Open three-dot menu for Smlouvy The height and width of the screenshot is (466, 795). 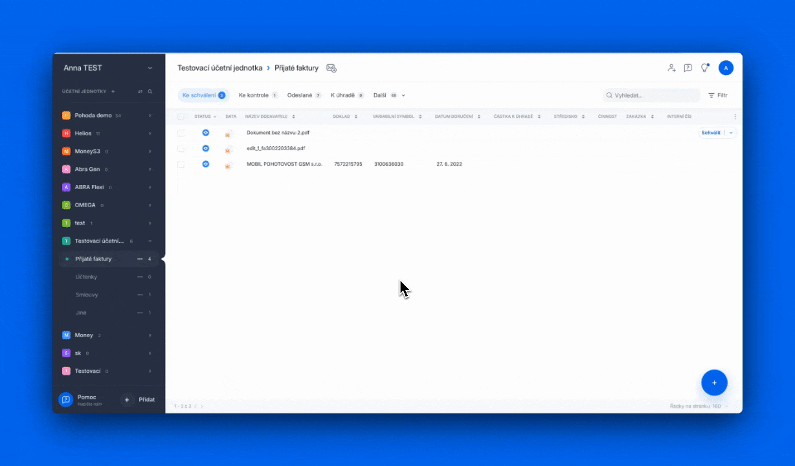140,294
